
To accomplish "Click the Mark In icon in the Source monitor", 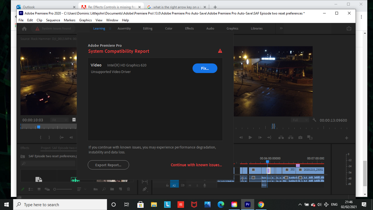I will (x=41, y=137).
